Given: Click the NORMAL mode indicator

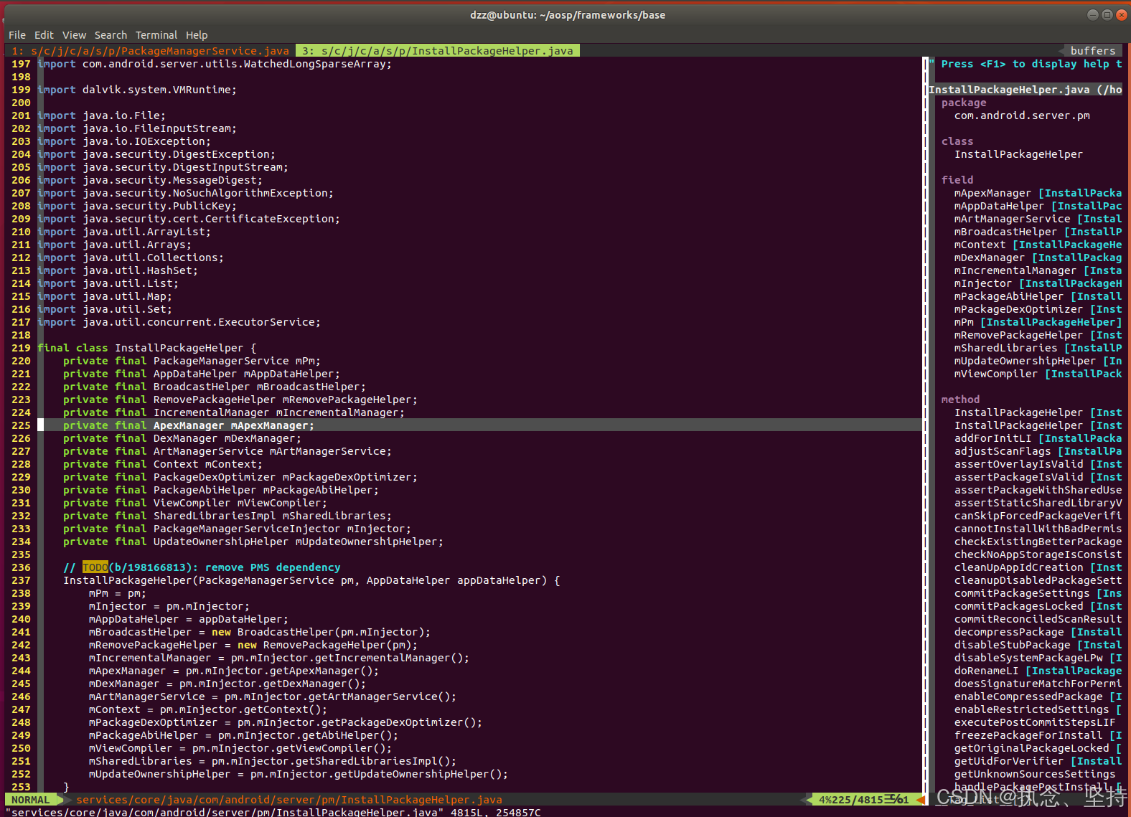Looking at the screenshot, I should [30, 800].
